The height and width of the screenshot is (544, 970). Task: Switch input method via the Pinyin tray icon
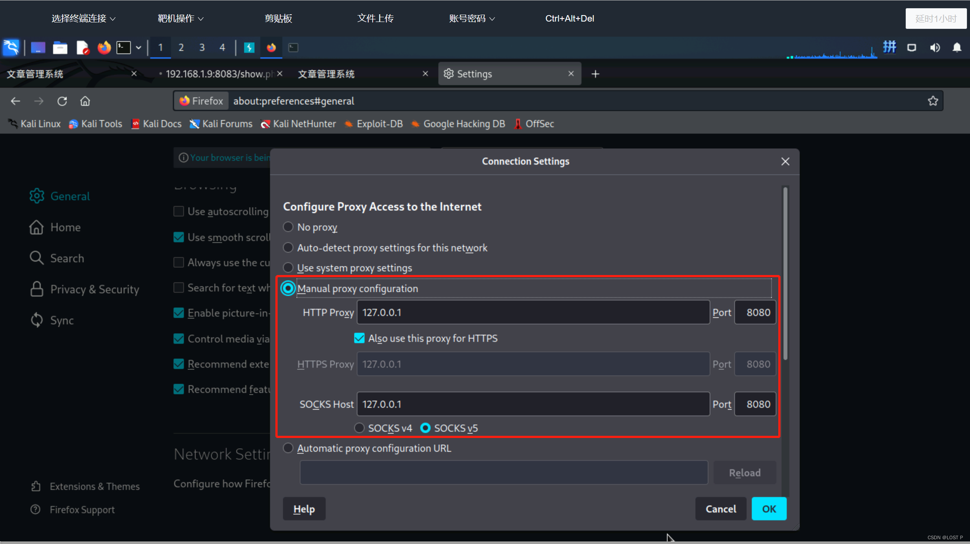coord(890,47)
